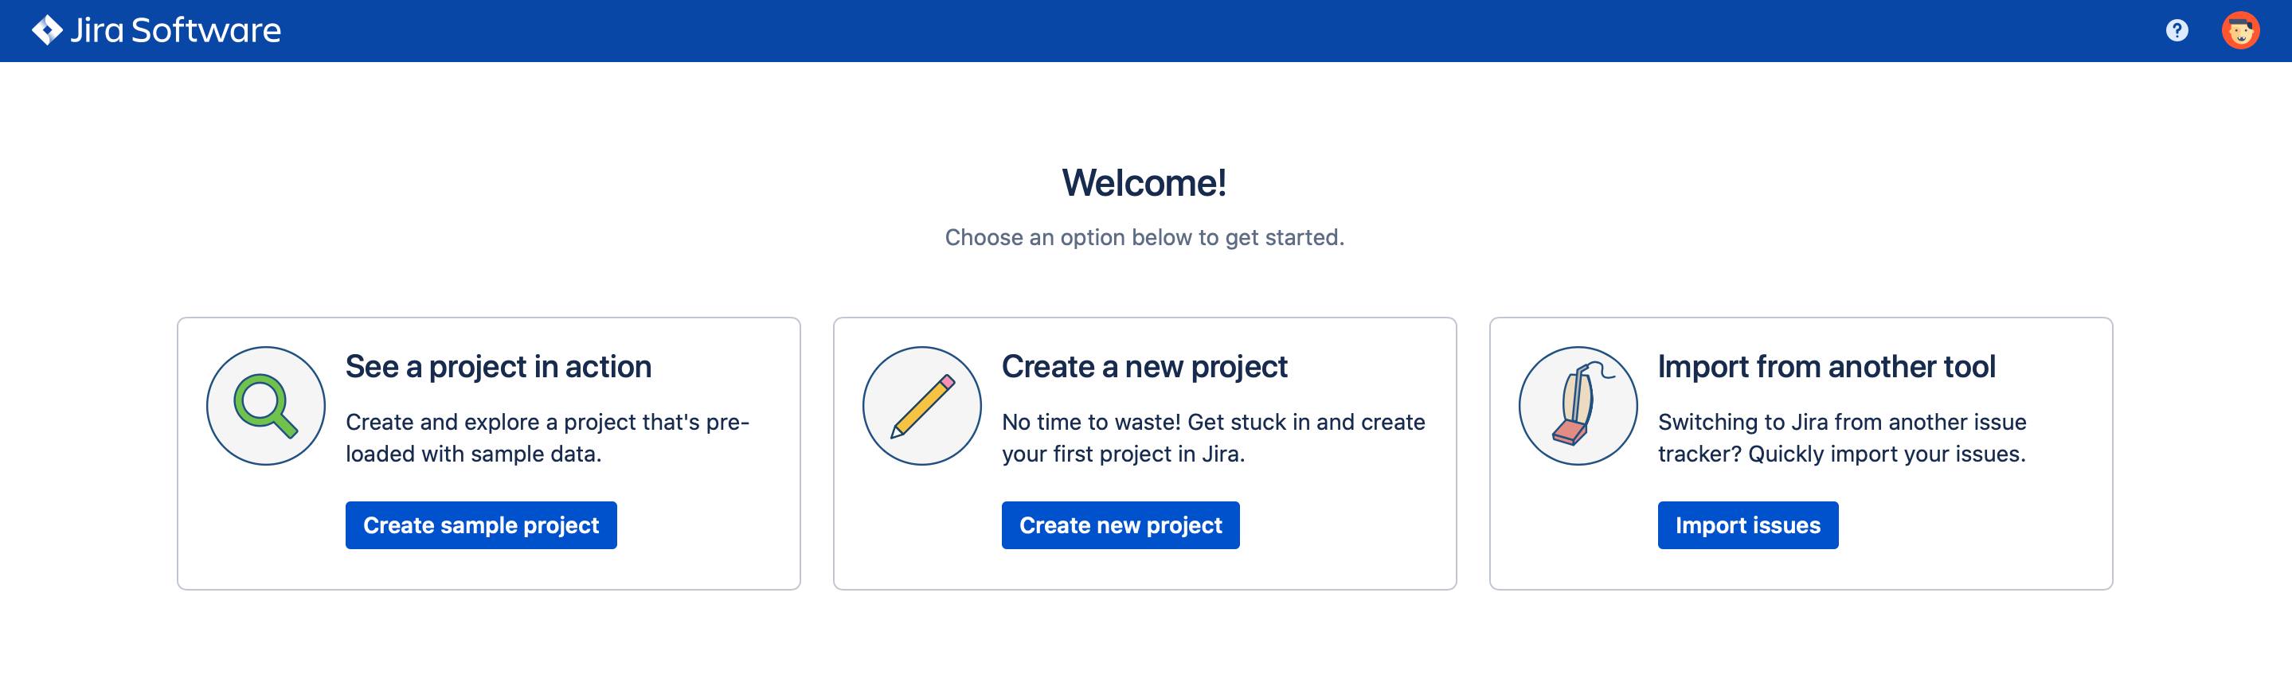2292x694 pixels.
Task: Click the Jira Software wordmark text
Action: [175, 30]
